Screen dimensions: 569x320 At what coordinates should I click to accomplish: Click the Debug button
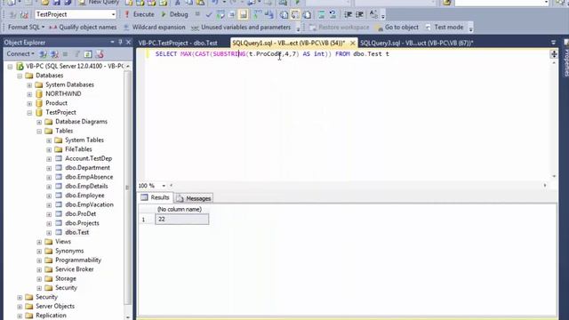coord(174,14)
